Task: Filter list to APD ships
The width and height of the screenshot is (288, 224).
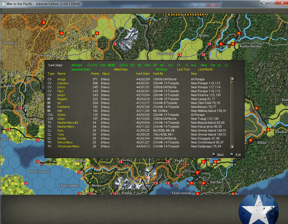Action: pos(147,65)
